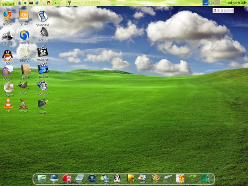
Task: Launch the SMPlayer application
Action: click(x=42, y=86)
